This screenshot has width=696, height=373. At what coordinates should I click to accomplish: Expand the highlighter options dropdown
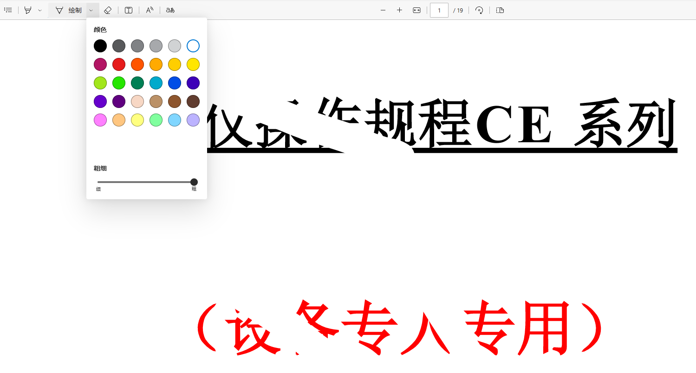pyautogui.click(x=40, y=10)
